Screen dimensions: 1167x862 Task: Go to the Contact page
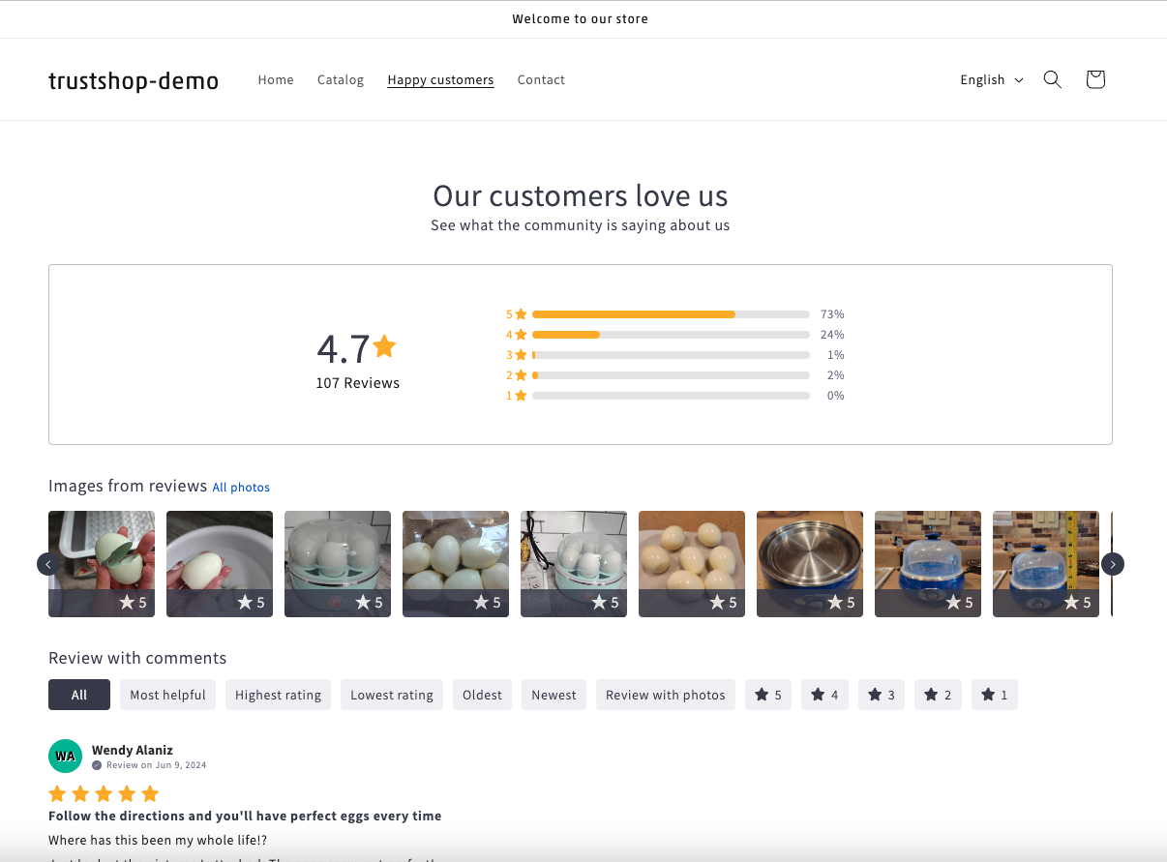coord(541,79)
